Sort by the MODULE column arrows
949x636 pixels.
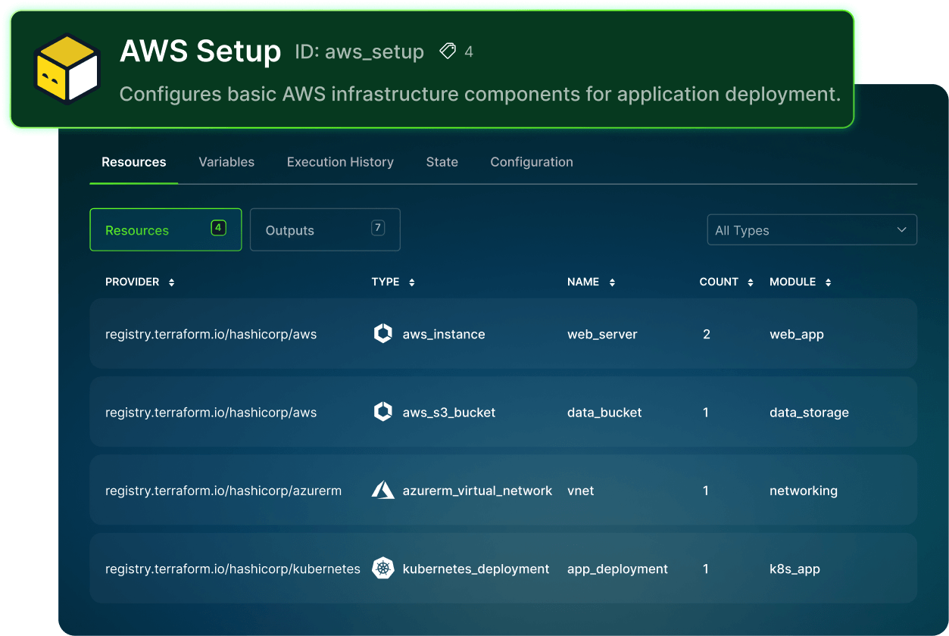tap(829, 282)
